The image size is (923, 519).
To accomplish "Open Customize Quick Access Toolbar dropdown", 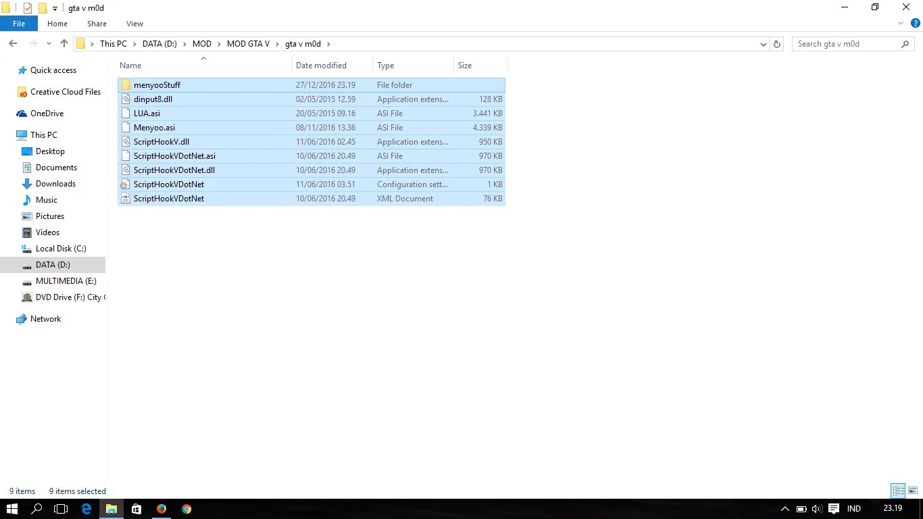I will [x=55, y=9].
